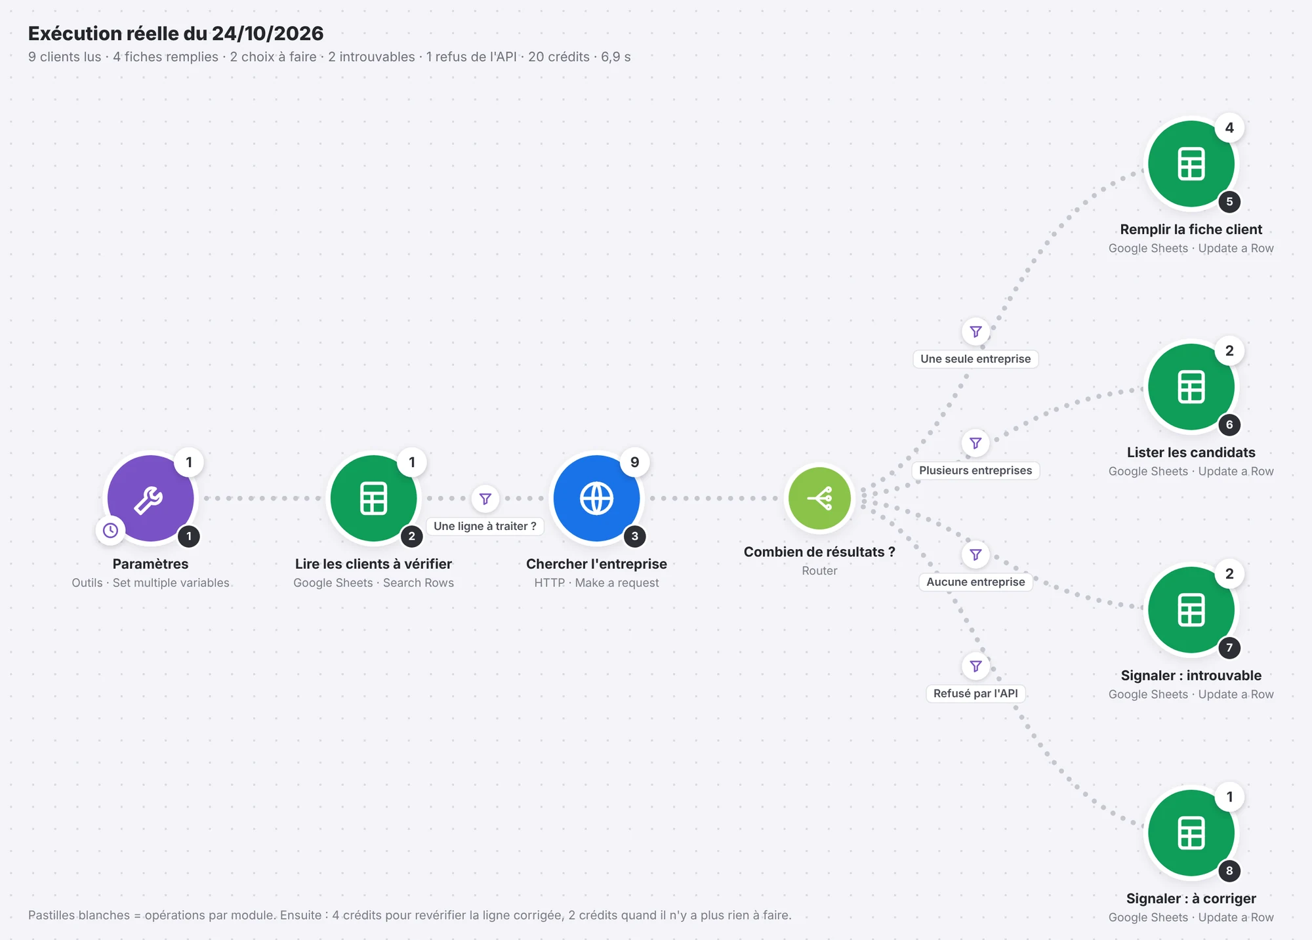Image resolution: width=1312 pixels, height=940 pixels.
Task: Click the filter icon above 'Refusé par l'API'
Action: pos(975,666)
